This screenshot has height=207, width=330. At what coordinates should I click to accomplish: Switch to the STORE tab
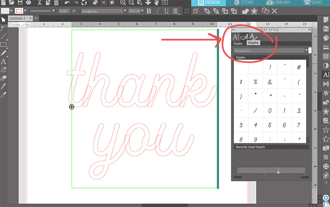[244, 2]
